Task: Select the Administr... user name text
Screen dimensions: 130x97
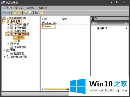Action: [52, 23]
